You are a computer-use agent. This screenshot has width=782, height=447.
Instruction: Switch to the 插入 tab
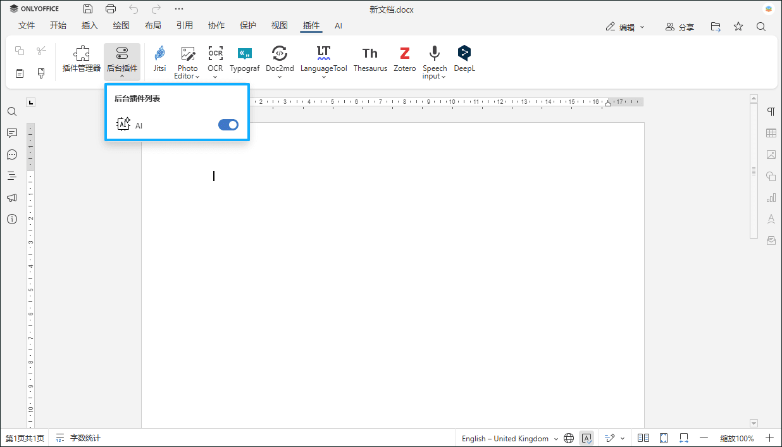tap(90, 26)
